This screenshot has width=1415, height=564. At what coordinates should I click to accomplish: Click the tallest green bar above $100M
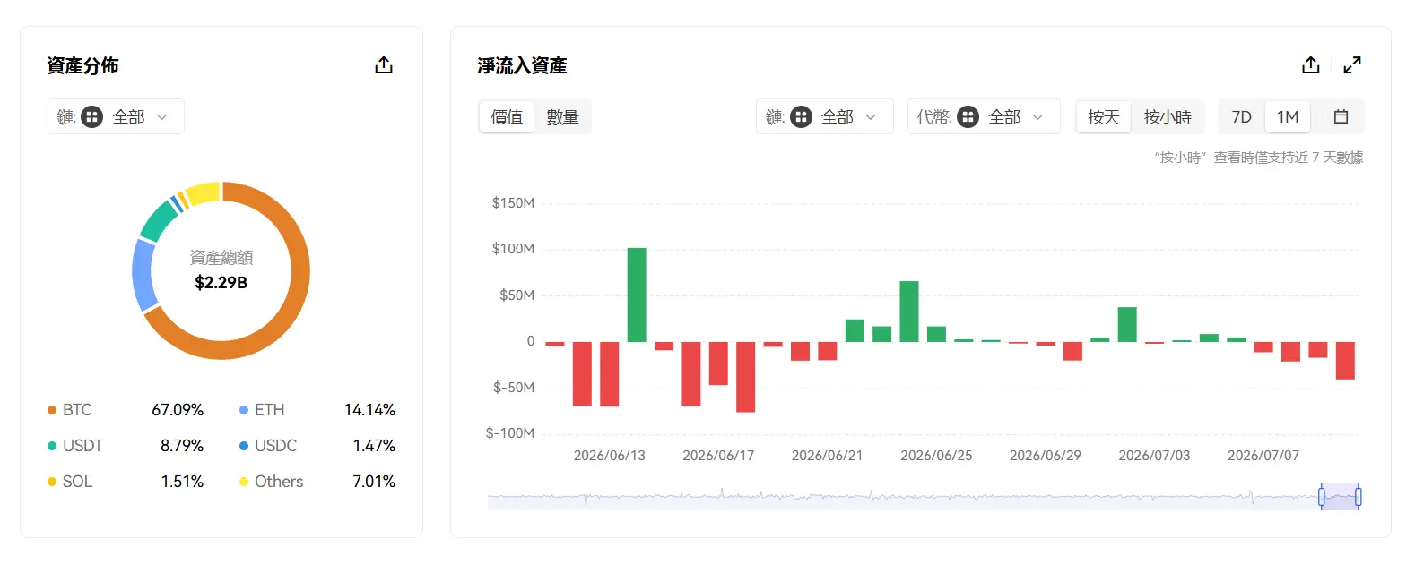[637, 295]
